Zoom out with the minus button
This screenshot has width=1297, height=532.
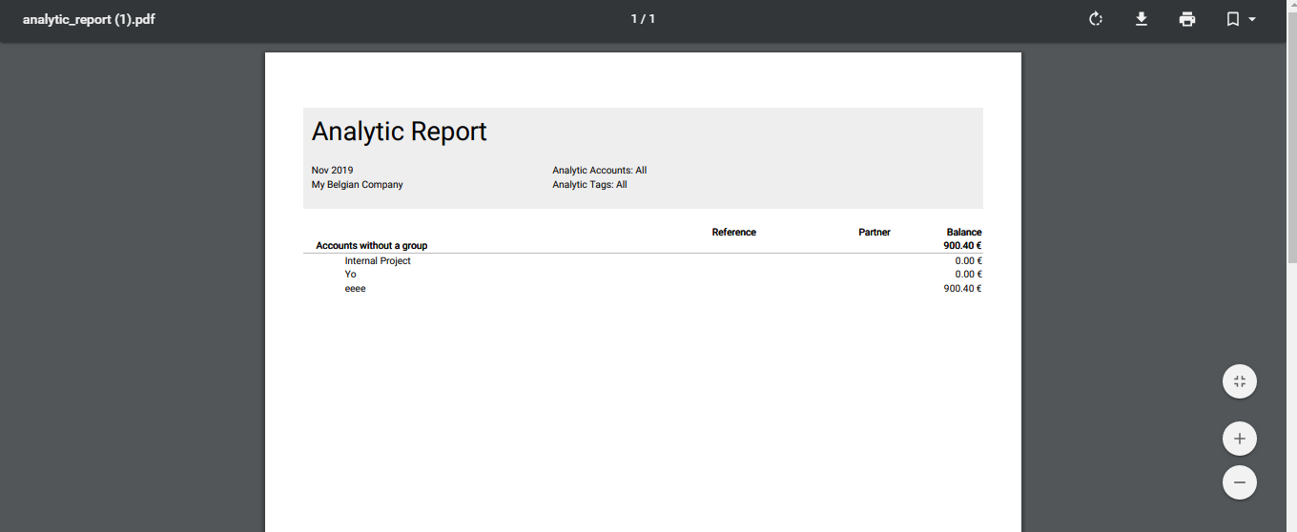[1240, 482]
